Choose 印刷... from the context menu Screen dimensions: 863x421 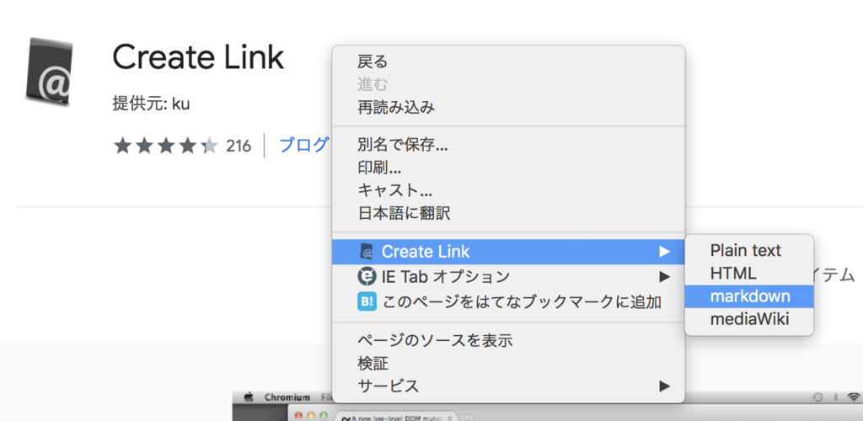pyautogui.click(x=508, y=168)
